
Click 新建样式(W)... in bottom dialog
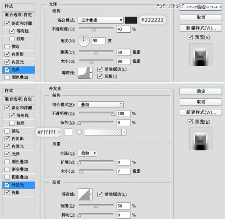pos(201,112)
